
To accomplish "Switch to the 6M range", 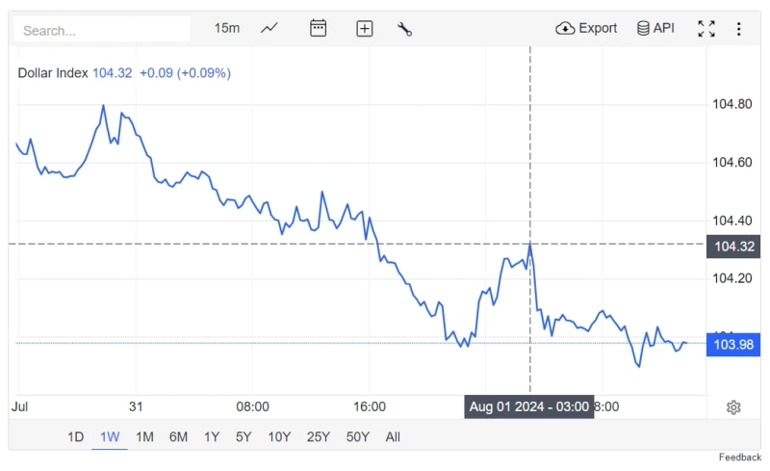I will (x=178, y=436).
